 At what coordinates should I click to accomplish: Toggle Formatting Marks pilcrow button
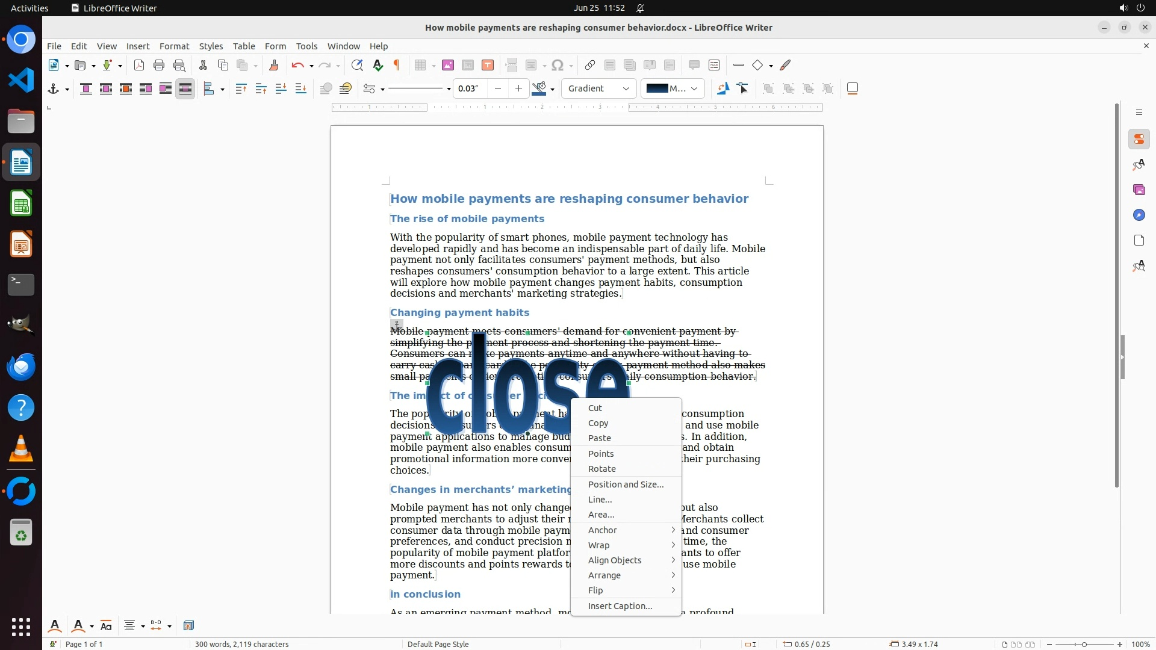click(x=397, y=66)
